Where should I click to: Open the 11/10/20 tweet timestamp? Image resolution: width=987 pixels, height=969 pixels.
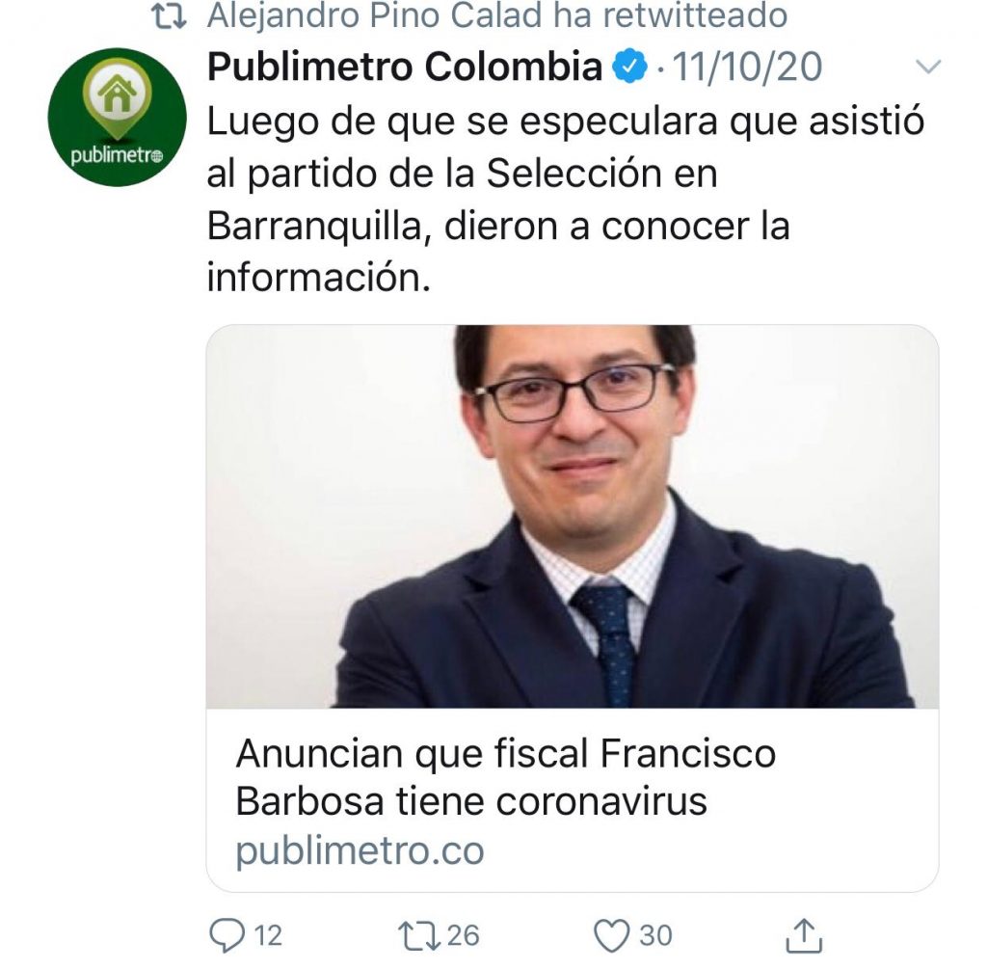[747, 67]
